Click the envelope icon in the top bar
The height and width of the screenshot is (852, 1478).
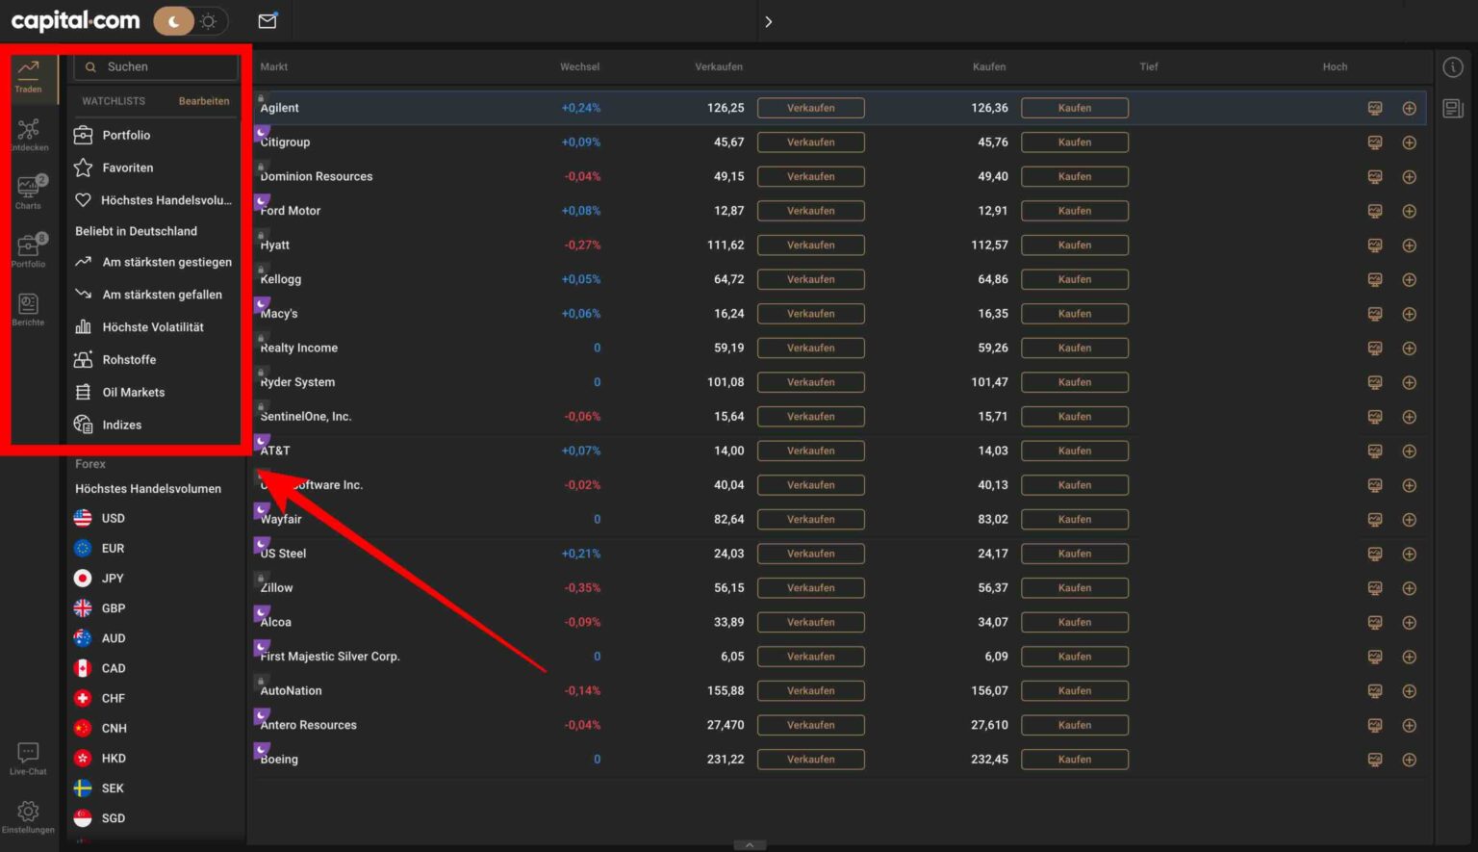(267, 20)
